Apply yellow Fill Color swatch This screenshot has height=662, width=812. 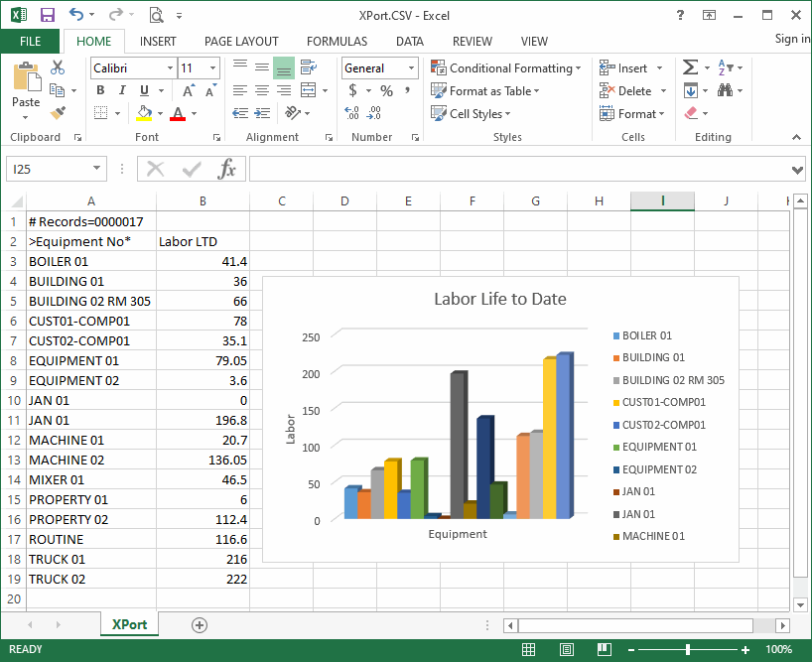[x=144, y=113]
